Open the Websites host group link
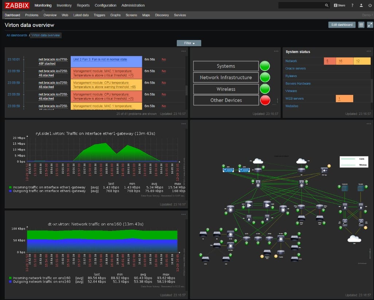The width and height of the screenshot is (374, 300). tap(292, 106)
